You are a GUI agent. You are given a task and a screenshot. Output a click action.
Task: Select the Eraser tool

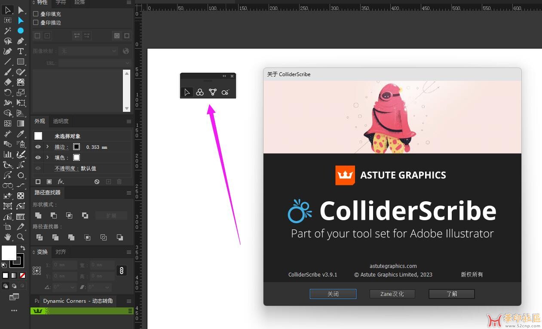(8, 82)
